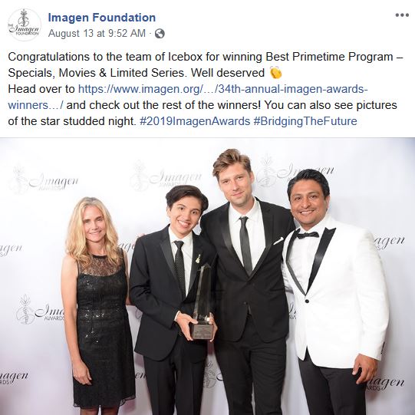Open the August 13 at 9:52 AM timestamp
This screenshot has width=415, height=415.
(x=97, y=33)
